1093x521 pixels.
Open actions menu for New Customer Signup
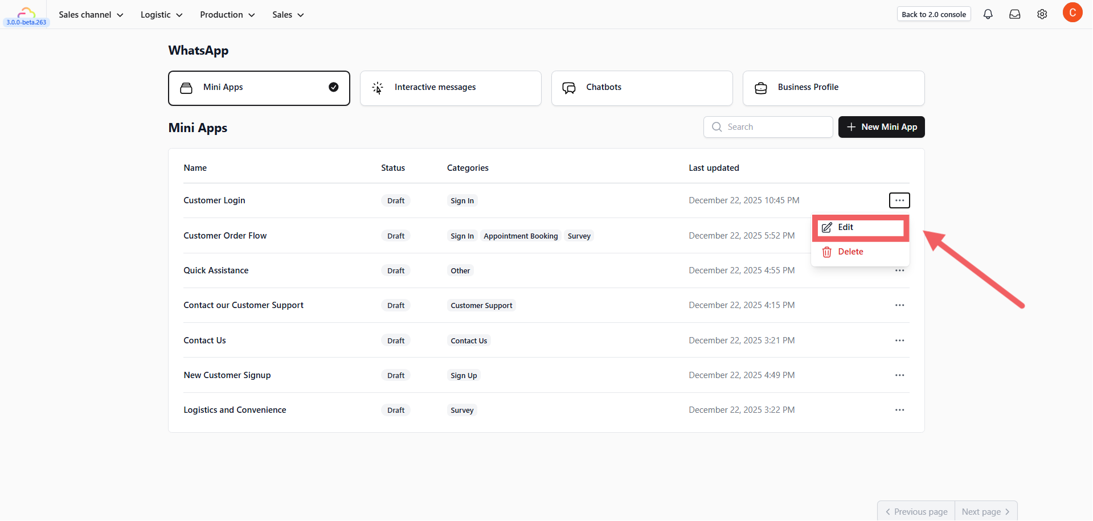coord(899,375)
